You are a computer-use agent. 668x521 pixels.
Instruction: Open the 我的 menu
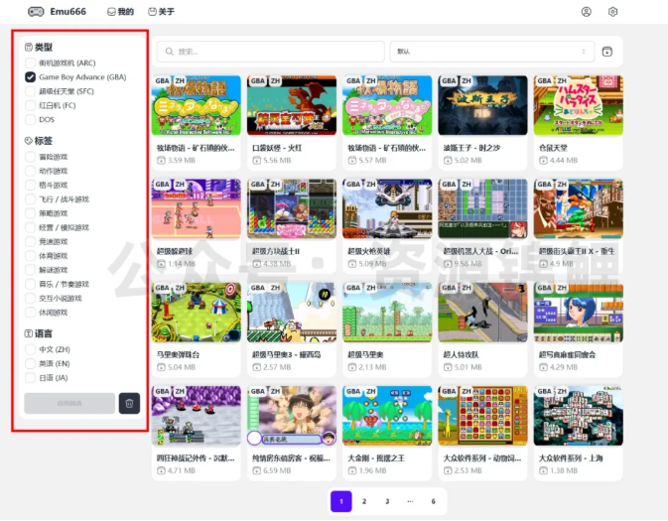(120, 12)
